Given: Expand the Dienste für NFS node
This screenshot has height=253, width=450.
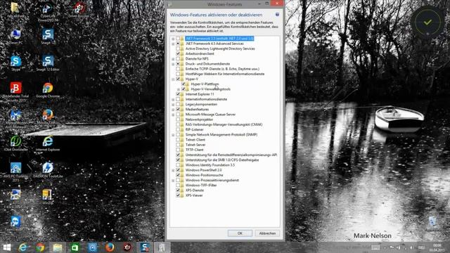Looking at the screenshot, I should click(173, 59).
